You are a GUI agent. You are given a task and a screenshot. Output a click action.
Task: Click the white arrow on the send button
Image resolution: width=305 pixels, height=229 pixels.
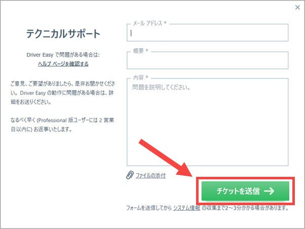coord(269,191)
